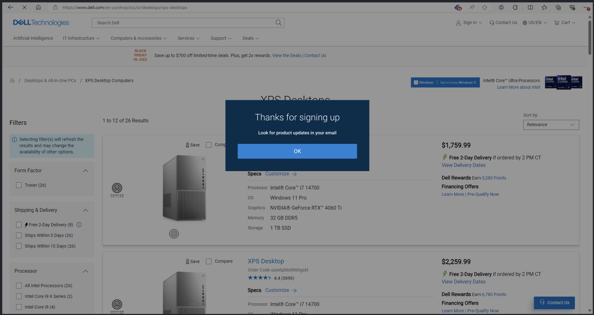
Task: Open the Sort by Relevance dropdown
Action: pyautogui.click(x=551, y=125)
